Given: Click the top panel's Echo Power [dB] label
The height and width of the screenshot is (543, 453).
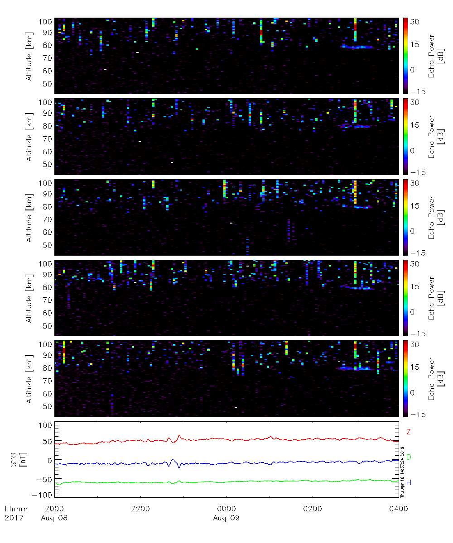Looking at the screenshot, I should [436, 56].
